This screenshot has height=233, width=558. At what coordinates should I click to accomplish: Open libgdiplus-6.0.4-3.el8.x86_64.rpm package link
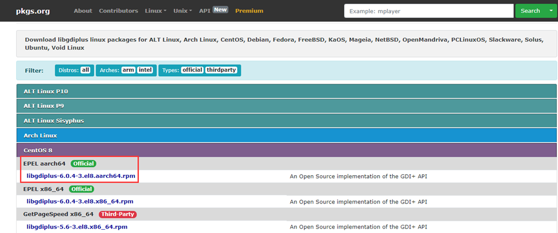(x=80, y=201)
